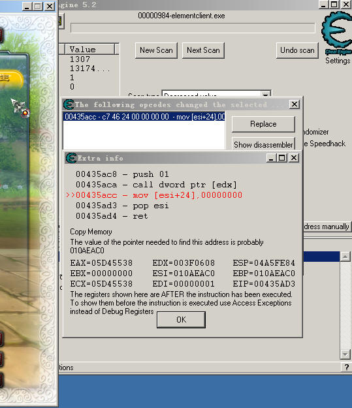Confirm Extra info with OK
This screenshot has width=352, height=408.
point(181,319)
